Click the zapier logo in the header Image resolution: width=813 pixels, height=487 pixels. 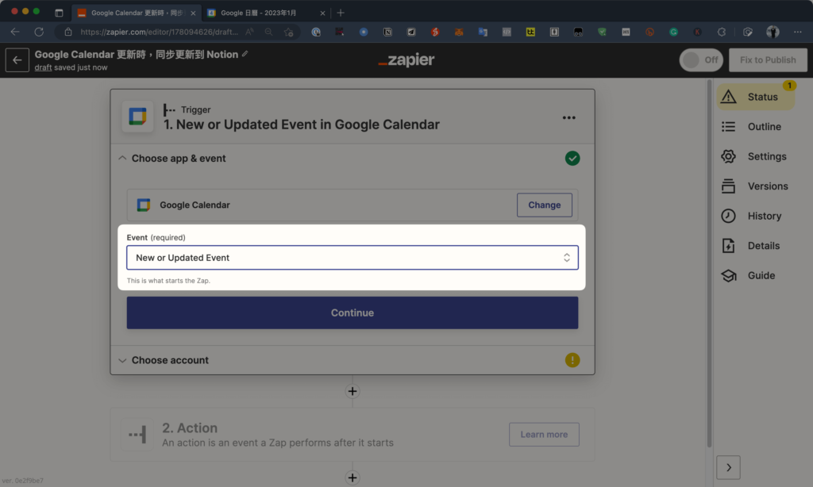[x=406, y=60]
